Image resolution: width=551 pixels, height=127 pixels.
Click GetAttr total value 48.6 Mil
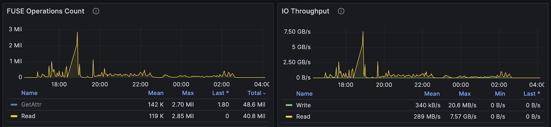click(x=254, y=105)
